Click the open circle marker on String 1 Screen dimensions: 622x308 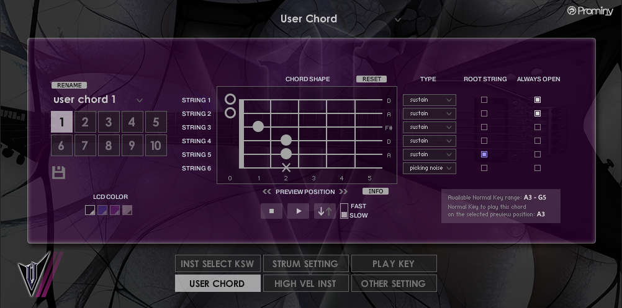point(230,99)
